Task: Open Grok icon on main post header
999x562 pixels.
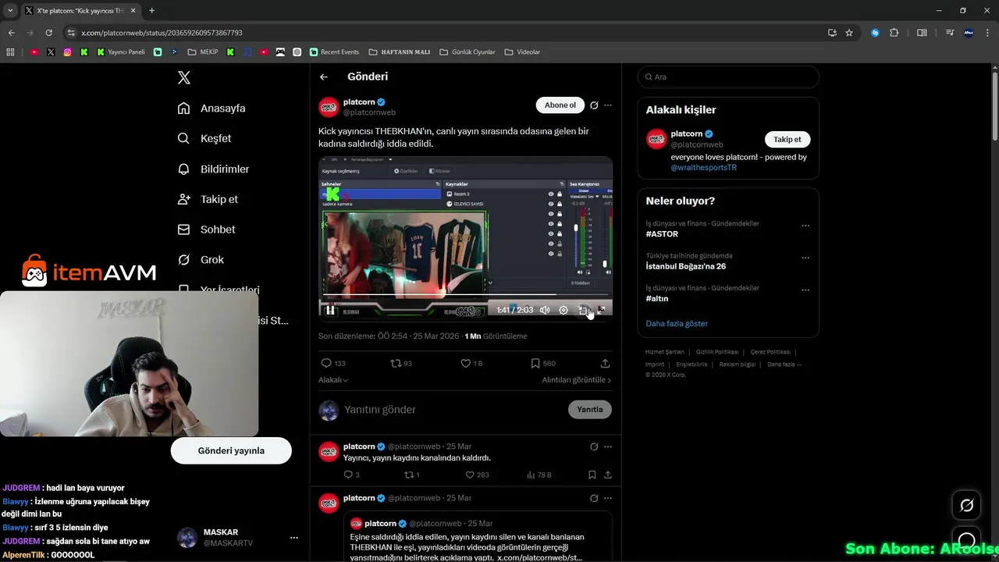Action: coord(594,105)
